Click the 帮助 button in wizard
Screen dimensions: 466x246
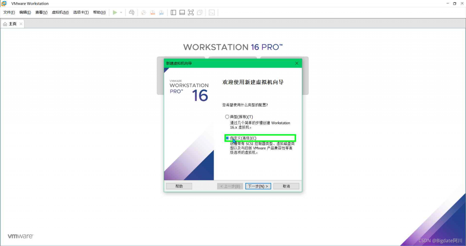pos(179,186)
